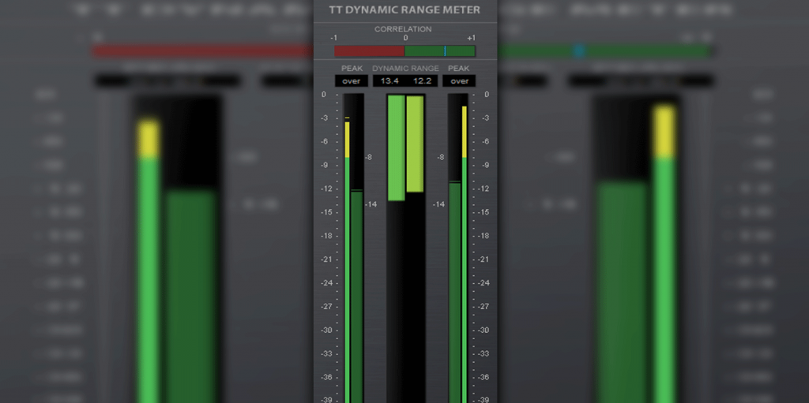Screen dimensions: 809x403
Task: Click the left channel dynamic range bar
Action: tap(397, 147)
